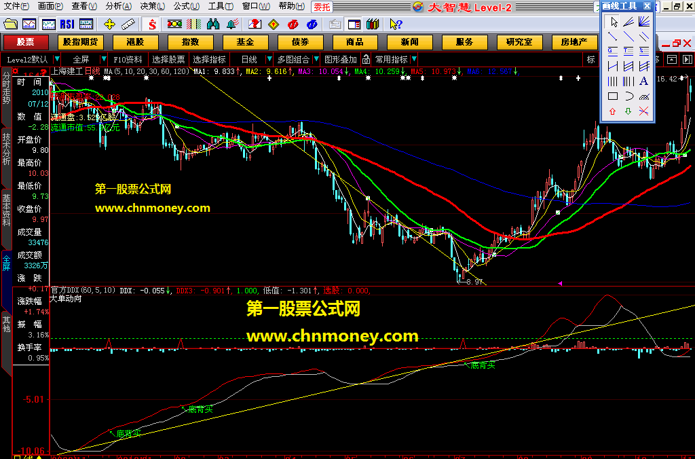This screenshot has height=459, width=695.
Task: Select the line segment drawing tool
Action: point(613,37)
